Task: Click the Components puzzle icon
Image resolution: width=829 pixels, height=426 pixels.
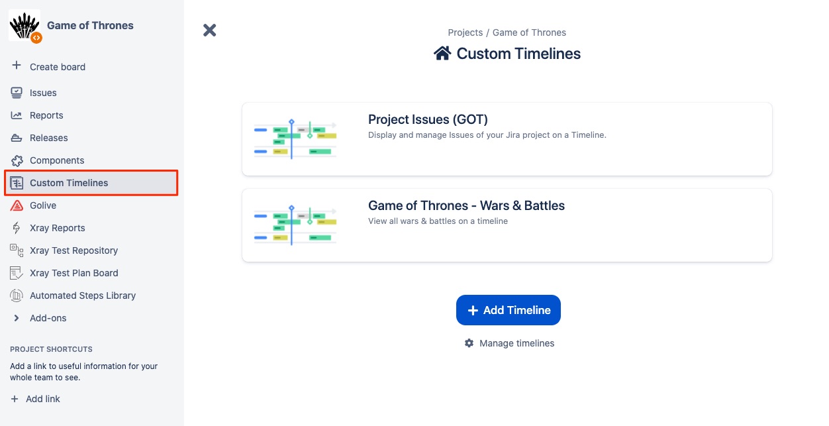Action: tap(17, 160)
